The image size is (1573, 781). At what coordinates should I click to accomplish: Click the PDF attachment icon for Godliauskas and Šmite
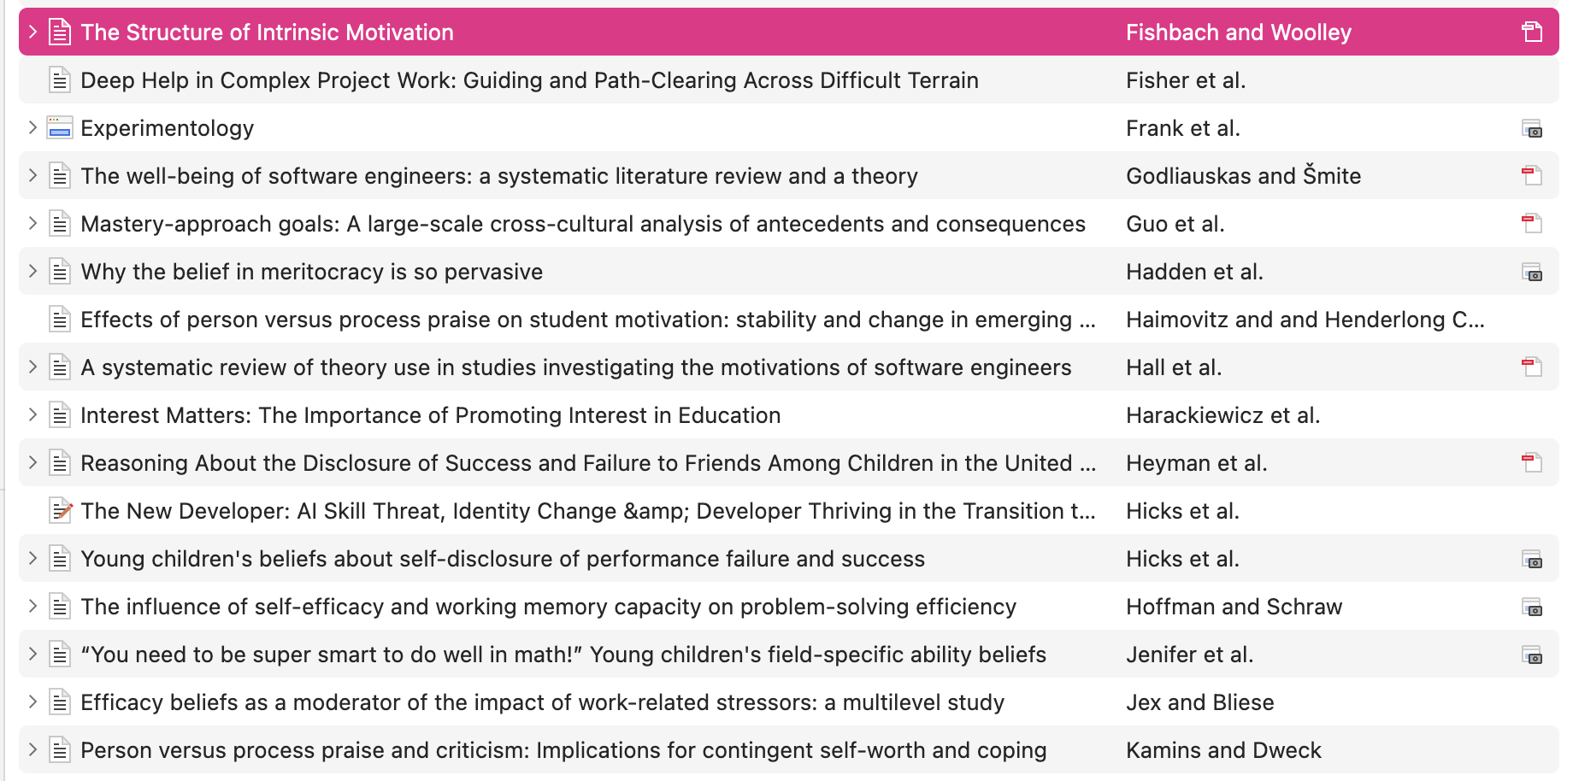[x=1531, y=176]
